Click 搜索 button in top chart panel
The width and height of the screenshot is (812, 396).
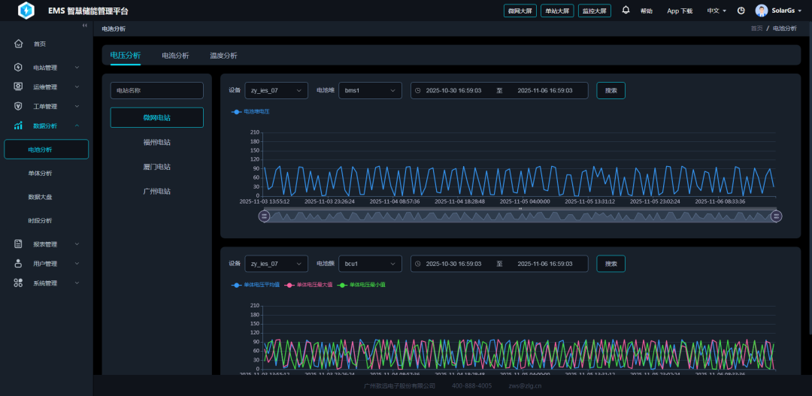tap(611, 90)
